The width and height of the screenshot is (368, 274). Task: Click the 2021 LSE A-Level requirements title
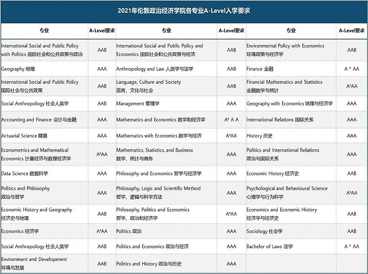click(x=184, y=11)
